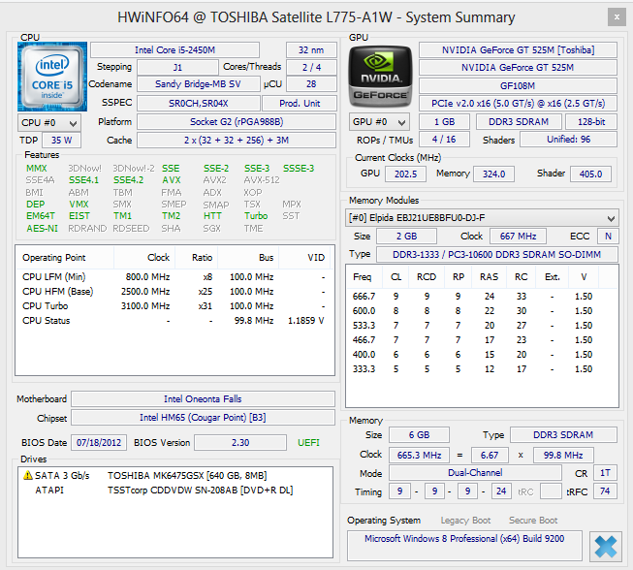
Task: Click the Intel HM65 (Cougar Point) chipset field
Action: tap(203, 418)
